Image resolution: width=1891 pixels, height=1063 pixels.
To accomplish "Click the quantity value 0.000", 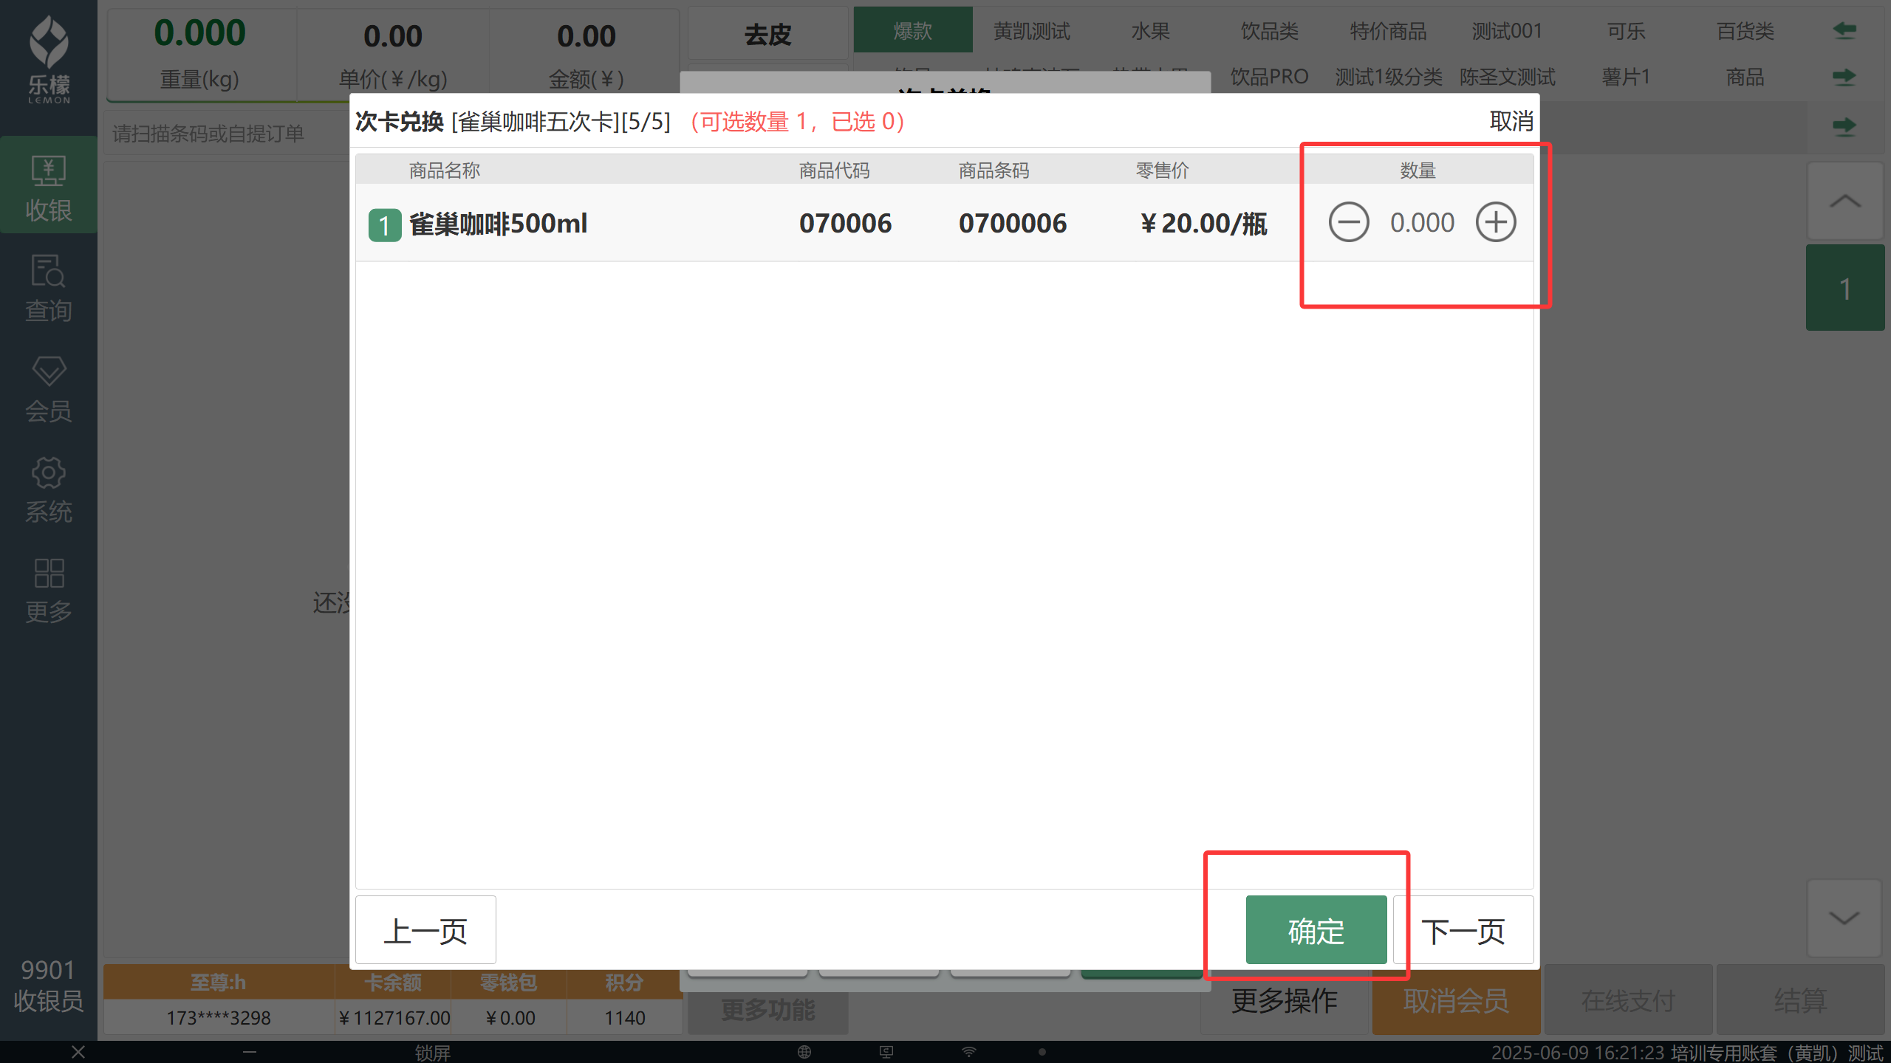I will 1422,222.
